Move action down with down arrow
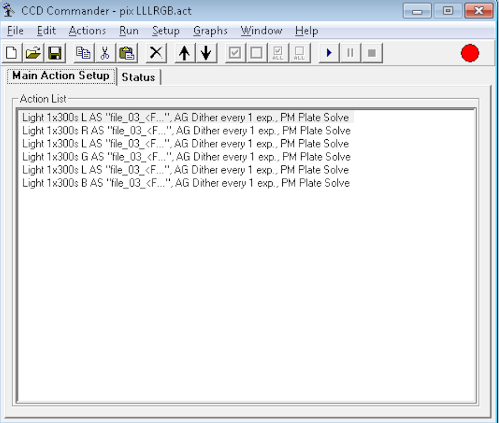Screen dimensions: 499x423 click(206, 53)
